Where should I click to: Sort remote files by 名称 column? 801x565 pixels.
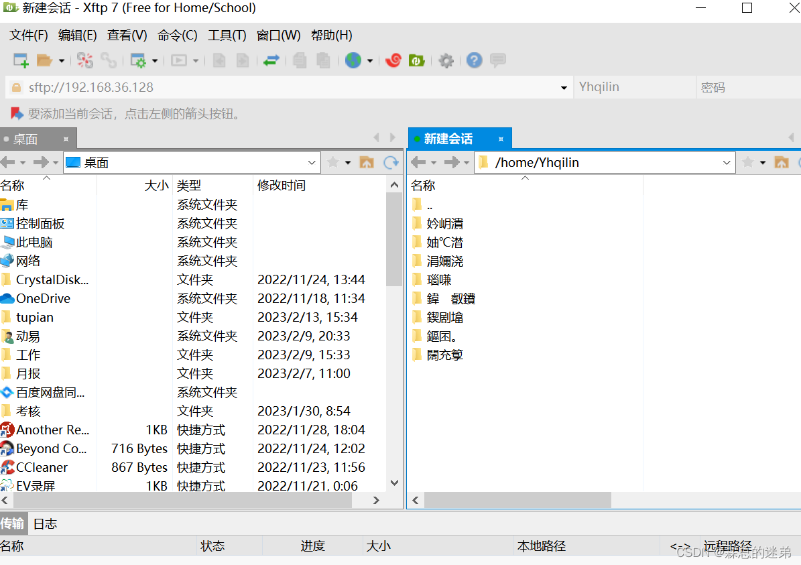pyautogui.click(x=525, y=185)
